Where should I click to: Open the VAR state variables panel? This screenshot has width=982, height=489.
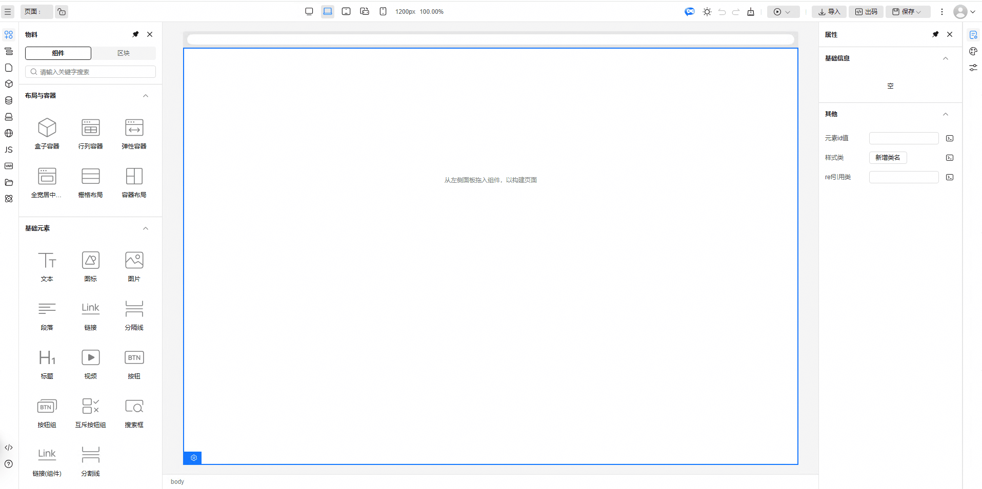pyautogui.click(x=9, y=166)
